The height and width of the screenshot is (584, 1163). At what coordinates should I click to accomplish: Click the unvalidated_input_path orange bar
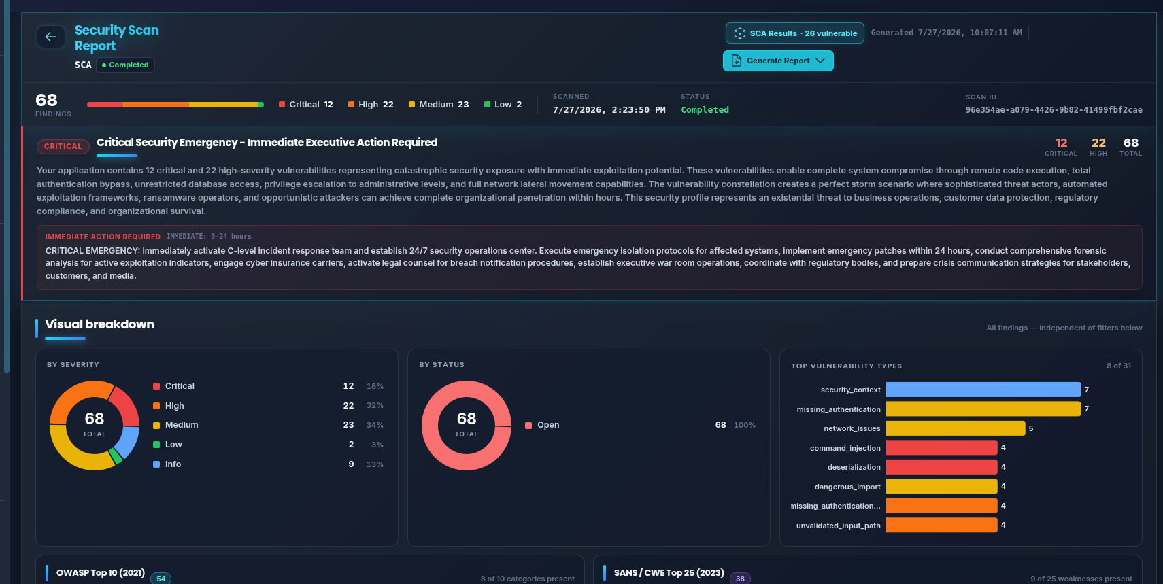pyautogui.click(x=941, y=525)
